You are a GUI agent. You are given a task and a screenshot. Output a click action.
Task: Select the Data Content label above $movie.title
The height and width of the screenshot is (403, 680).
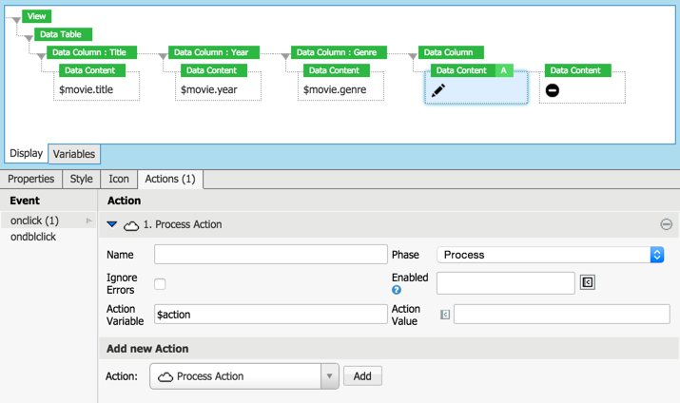(92, 70)
